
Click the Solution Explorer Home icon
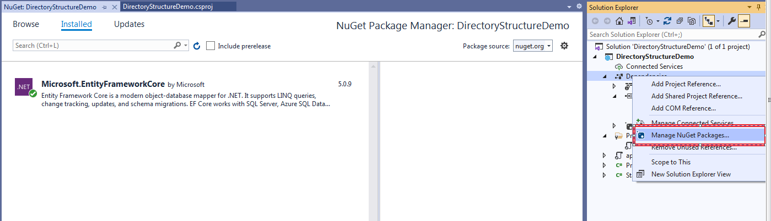619,21
